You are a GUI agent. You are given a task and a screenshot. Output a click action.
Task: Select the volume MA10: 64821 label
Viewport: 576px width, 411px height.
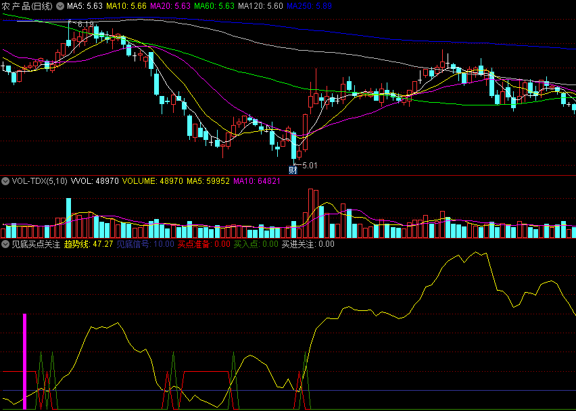click(x=257, y=181)
